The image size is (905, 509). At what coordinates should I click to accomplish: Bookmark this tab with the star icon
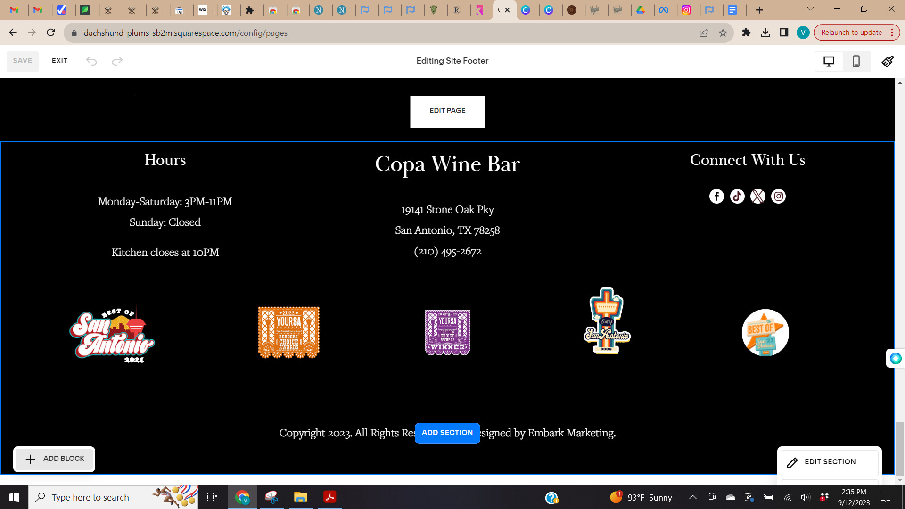coord(723,33)
